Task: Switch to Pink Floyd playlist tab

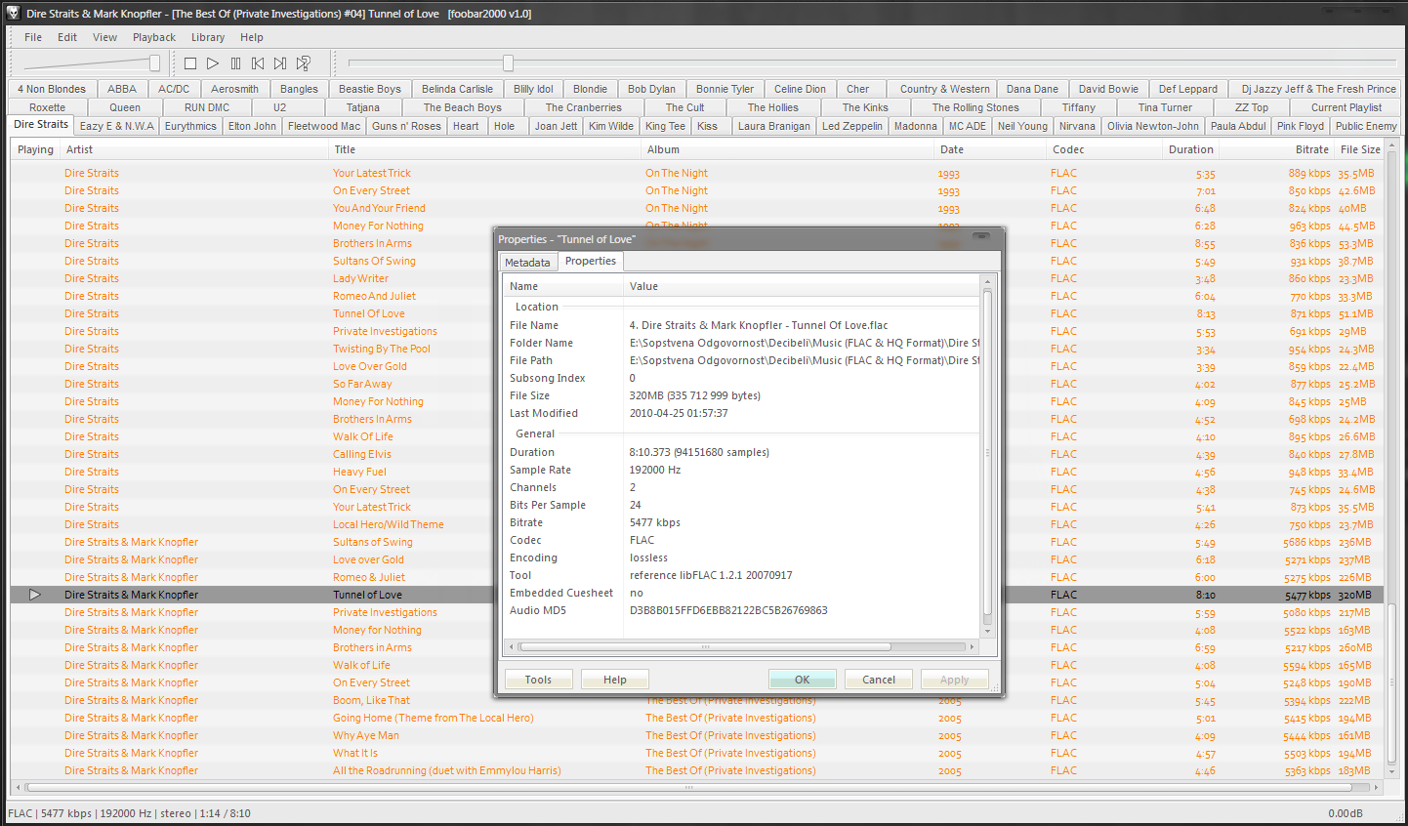Action: (x=1301, y=126)
